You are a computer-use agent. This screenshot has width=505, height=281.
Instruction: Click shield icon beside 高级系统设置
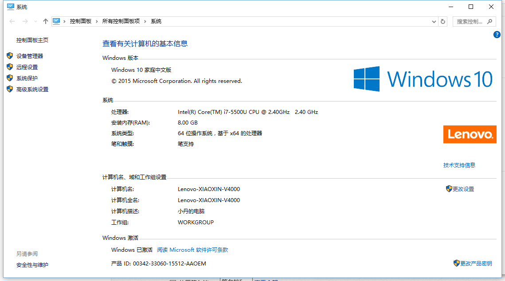point(10,89)
